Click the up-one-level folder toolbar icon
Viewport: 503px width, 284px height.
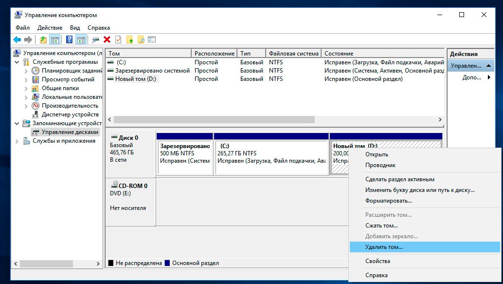coord(43,40)
